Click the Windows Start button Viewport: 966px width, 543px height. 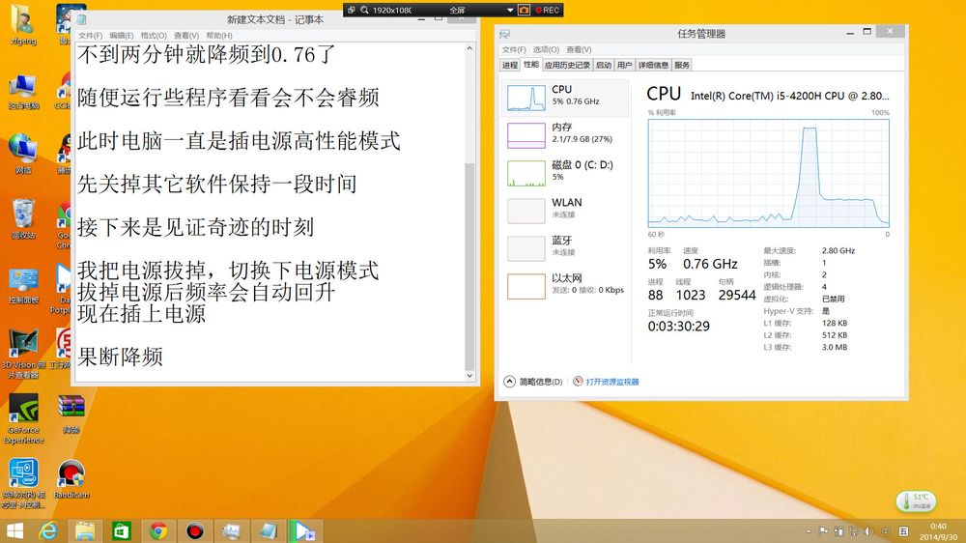coord(14,530)
